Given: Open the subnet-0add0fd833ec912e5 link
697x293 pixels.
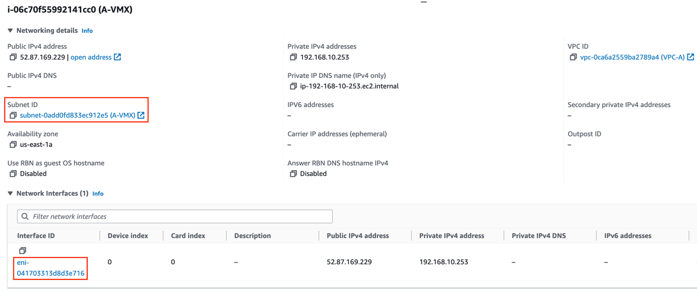Looking at the screenshot, I should click(x=77, y=116).
